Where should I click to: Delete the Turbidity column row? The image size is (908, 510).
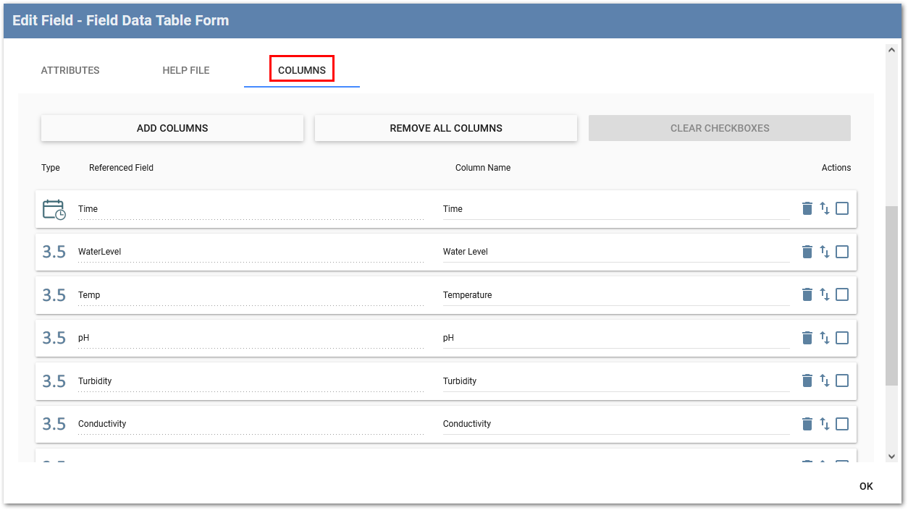click(x=807, y=381)
